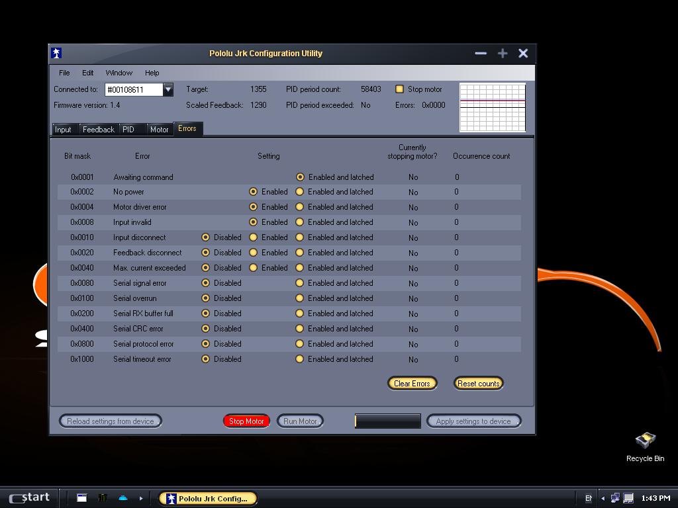This screenshot has height=508, width=678.
Task: Select Enabled and latched for Input invalid
Action: 299,222
